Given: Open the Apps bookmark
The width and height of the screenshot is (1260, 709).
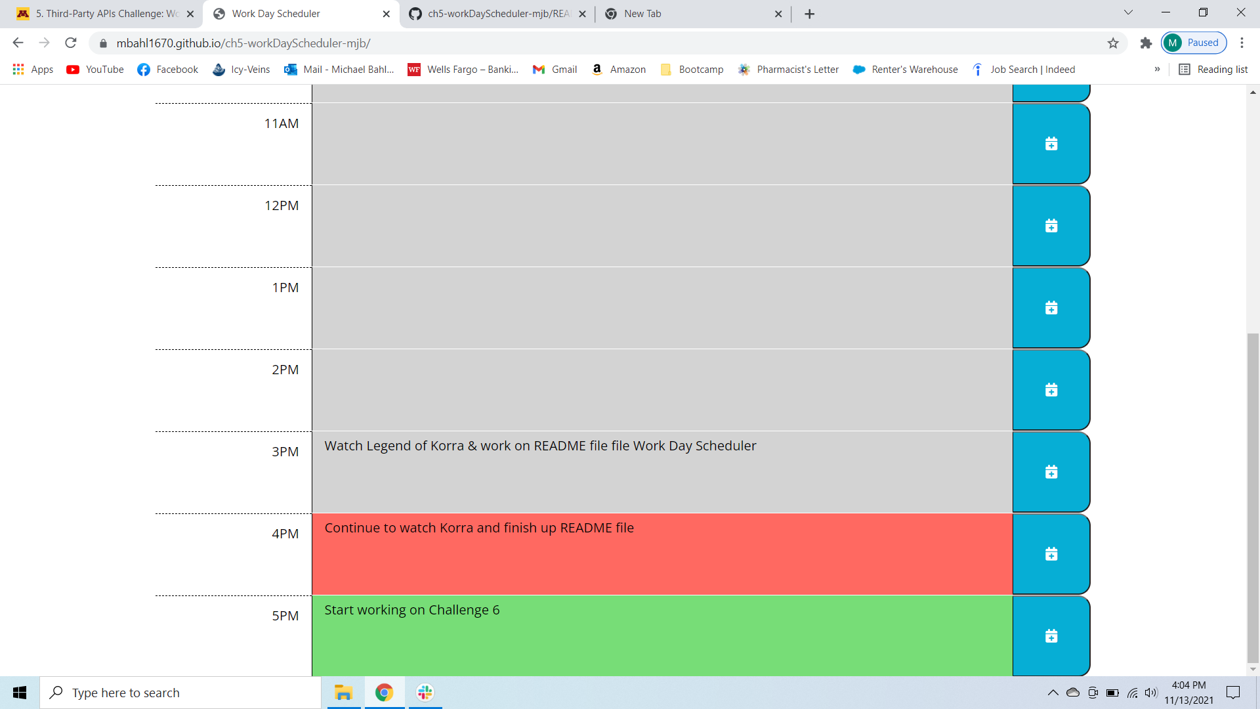Looking at the screenshot, I should click(x=33, y=70).
